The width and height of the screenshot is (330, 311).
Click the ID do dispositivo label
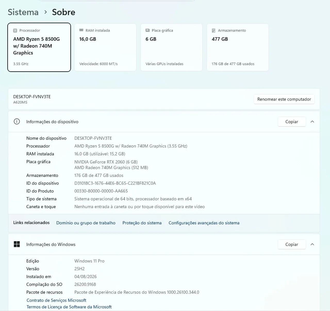tap(43, 183)
